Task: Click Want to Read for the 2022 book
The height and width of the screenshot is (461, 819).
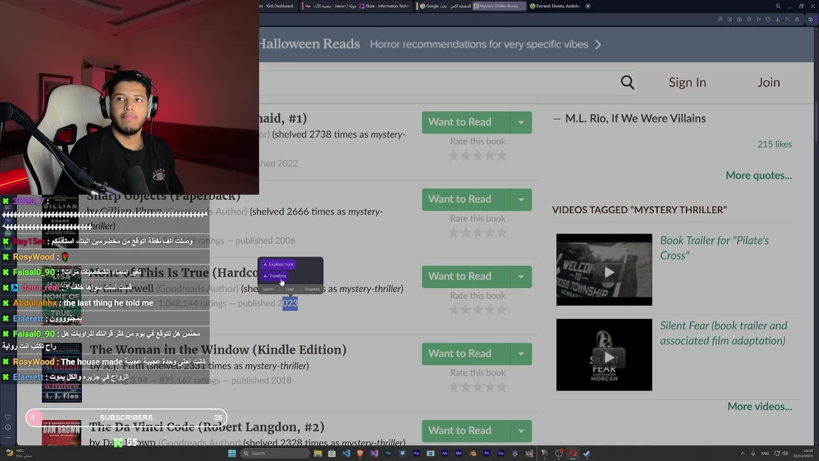Action: (x=466, y=122)
